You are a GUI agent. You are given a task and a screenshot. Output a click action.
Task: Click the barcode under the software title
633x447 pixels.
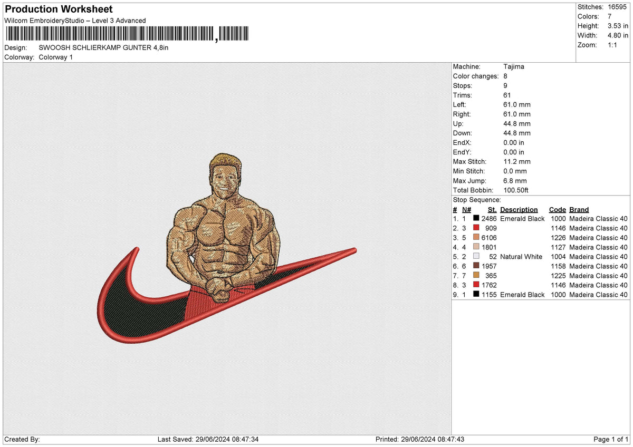tap(128, 34)
